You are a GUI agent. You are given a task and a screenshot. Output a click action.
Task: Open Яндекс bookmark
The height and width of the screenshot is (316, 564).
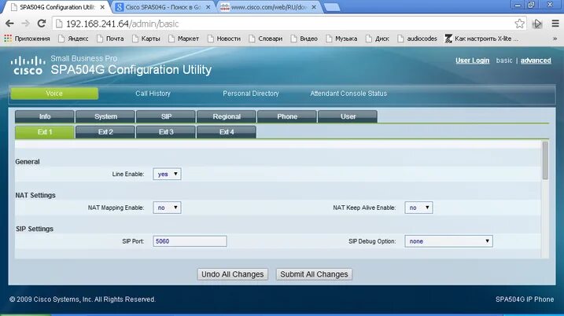coord(73,39)
